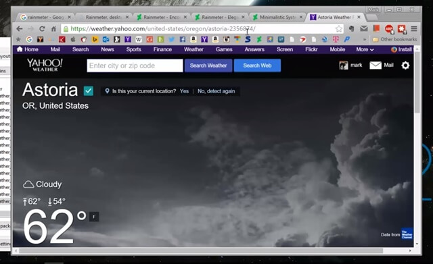
Task: Open Sports in the Yahoo navigation bar
Action: click(134, 49)
